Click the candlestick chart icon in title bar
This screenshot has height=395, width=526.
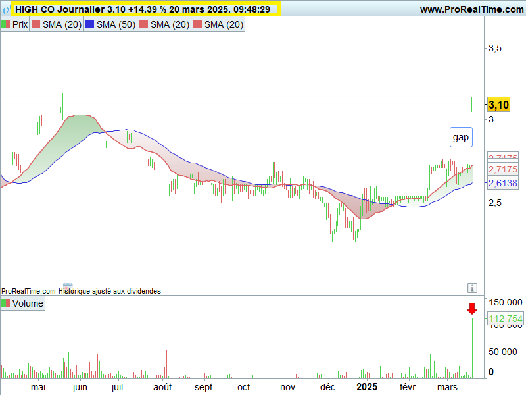(x=6, y=10)
